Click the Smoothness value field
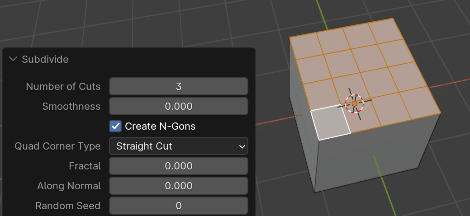The width and height of the screenshot is (470, 216). click(x=179, y=106)
